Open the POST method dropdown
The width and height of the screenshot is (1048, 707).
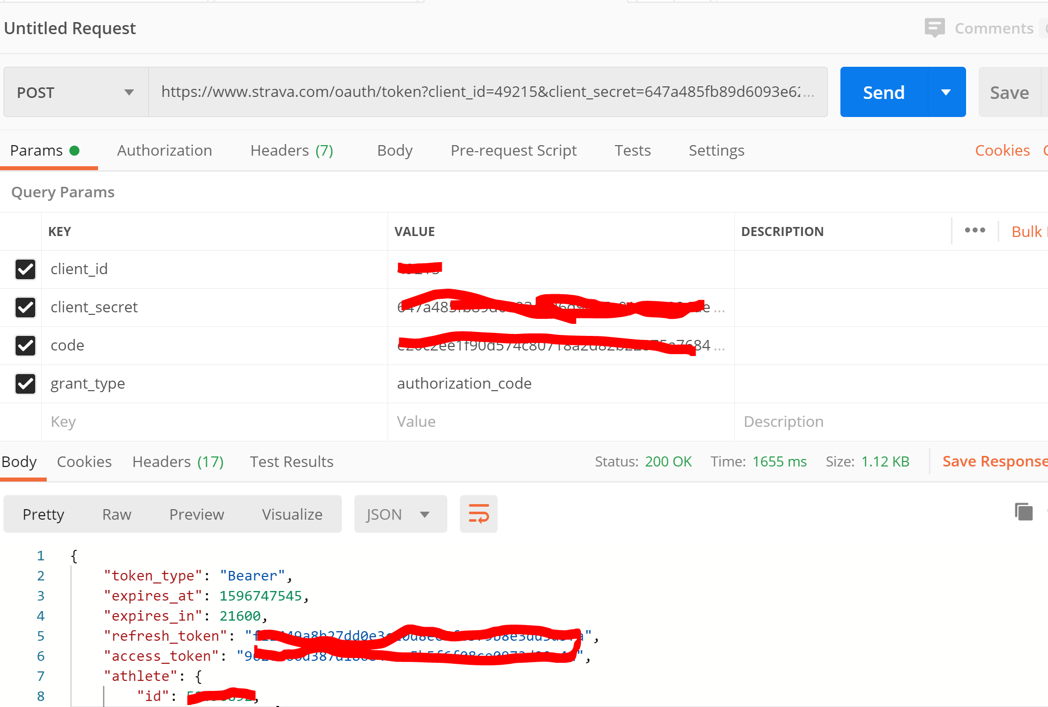(75, 92)
